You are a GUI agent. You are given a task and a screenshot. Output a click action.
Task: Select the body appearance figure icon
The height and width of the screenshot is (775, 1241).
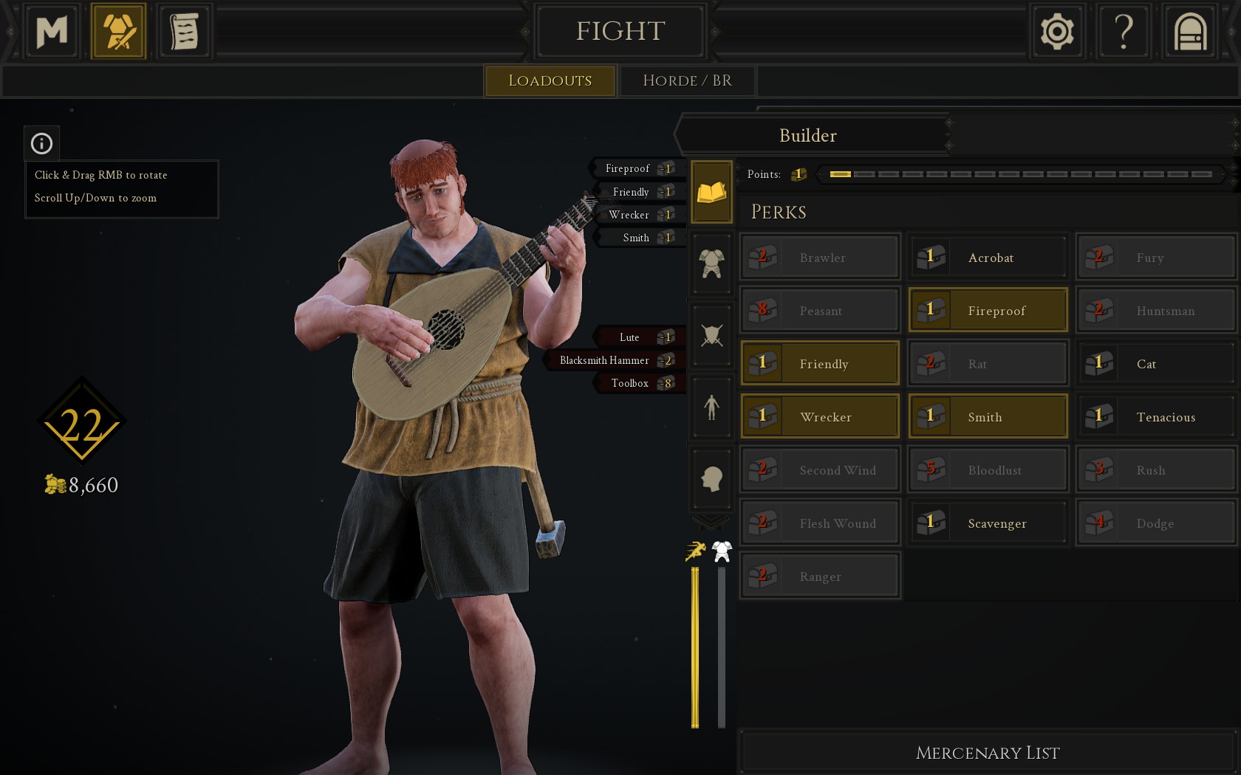(x=712, y=407)
